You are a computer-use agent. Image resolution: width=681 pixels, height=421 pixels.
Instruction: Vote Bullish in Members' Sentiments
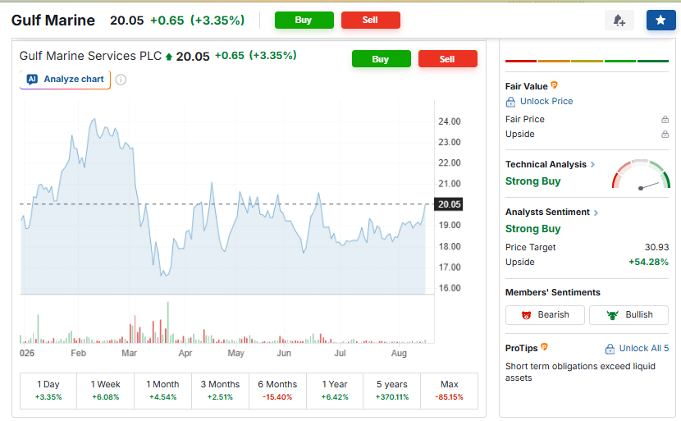click(628, 314)
